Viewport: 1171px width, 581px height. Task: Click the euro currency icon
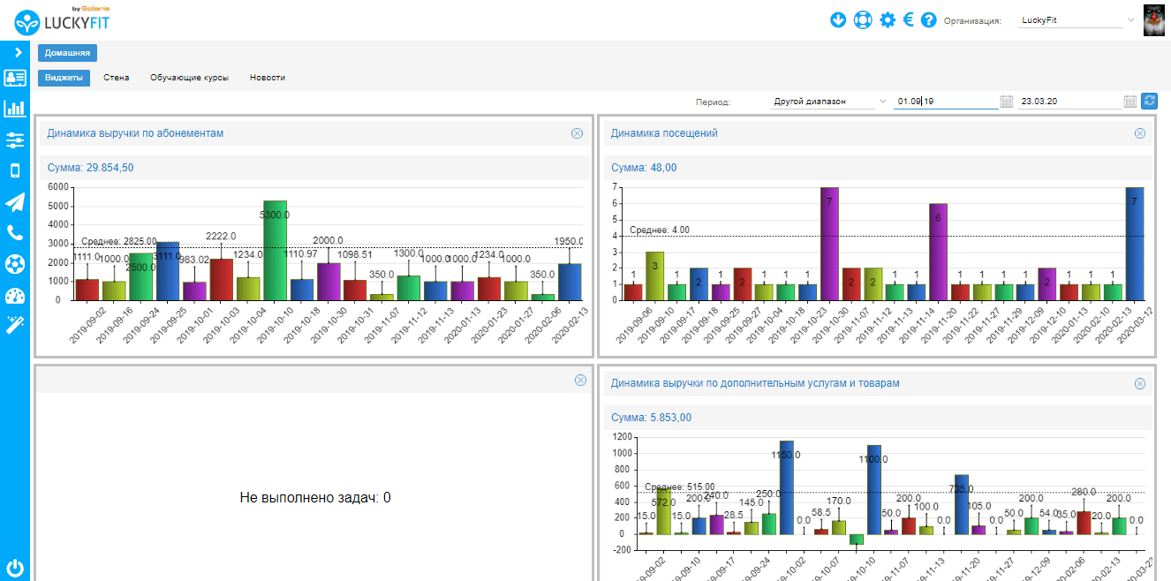click(x=908, y=19)
